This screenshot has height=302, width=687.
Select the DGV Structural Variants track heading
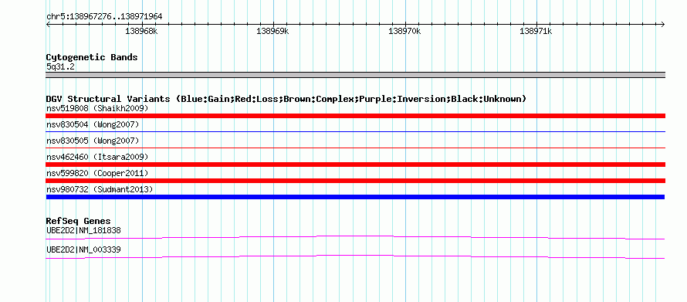click(286, 99)
